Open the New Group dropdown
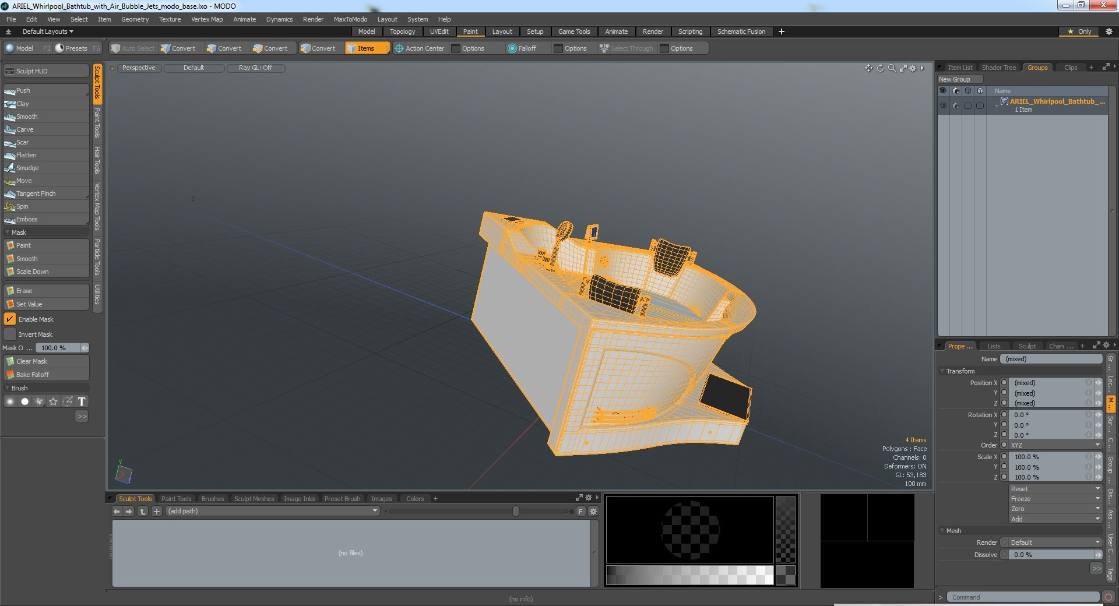 pyautogui.click(x=960, y=79)
